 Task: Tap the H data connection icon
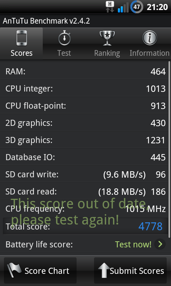[110, 7]
